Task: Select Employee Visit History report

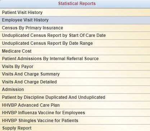Action: (75, 20)
